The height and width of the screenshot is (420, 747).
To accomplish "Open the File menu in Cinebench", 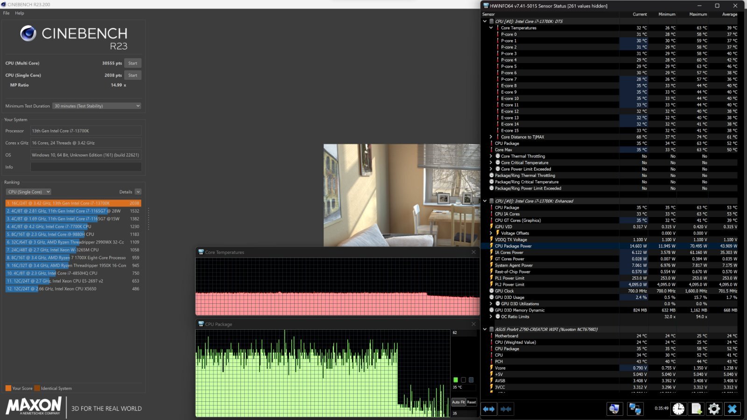I will point(6,13).
